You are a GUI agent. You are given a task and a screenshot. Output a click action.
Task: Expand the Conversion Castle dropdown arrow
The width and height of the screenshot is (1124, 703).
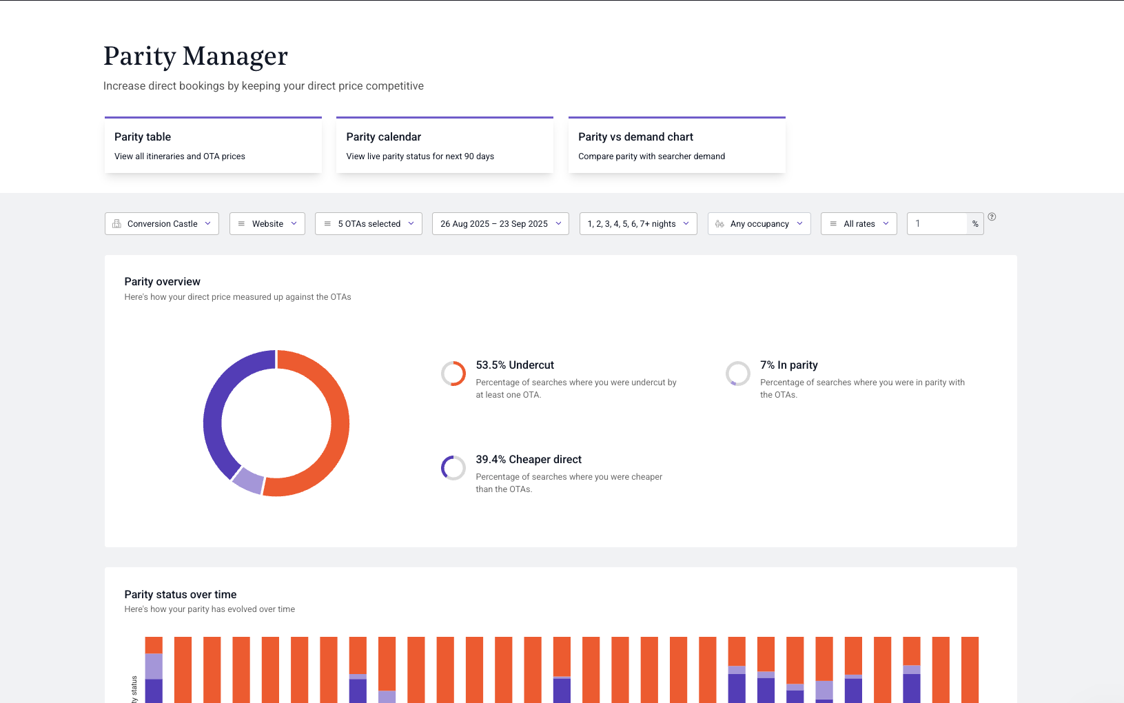pos(207,223)
